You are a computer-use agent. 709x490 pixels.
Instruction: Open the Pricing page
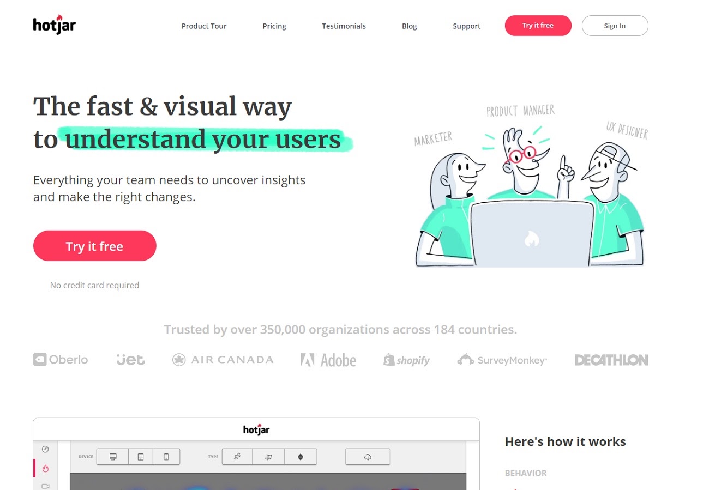click(x=274, y=26)
